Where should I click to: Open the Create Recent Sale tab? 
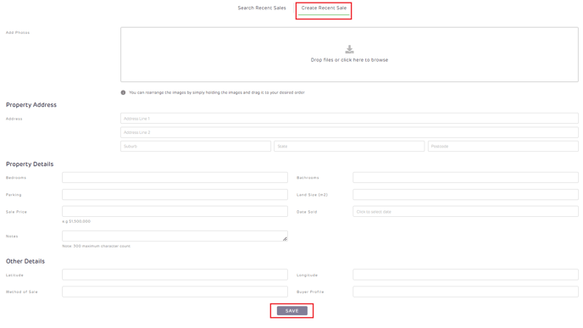(324, 8)
